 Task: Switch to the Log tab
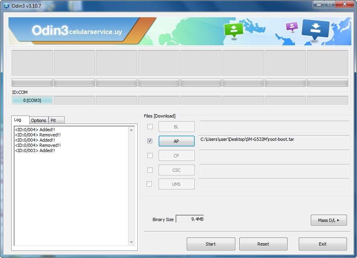click(20, 120)
